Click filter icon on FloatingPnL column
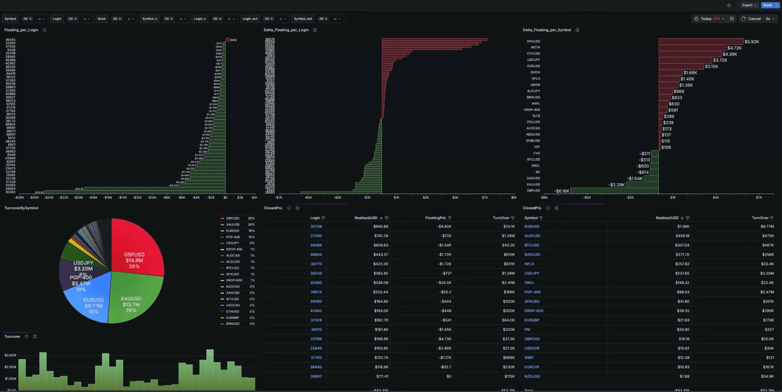Viewport: 782px width, 392px height. click(x=450, y=218)
